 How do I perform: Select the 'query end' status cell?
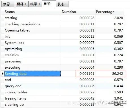click(33, 86)
